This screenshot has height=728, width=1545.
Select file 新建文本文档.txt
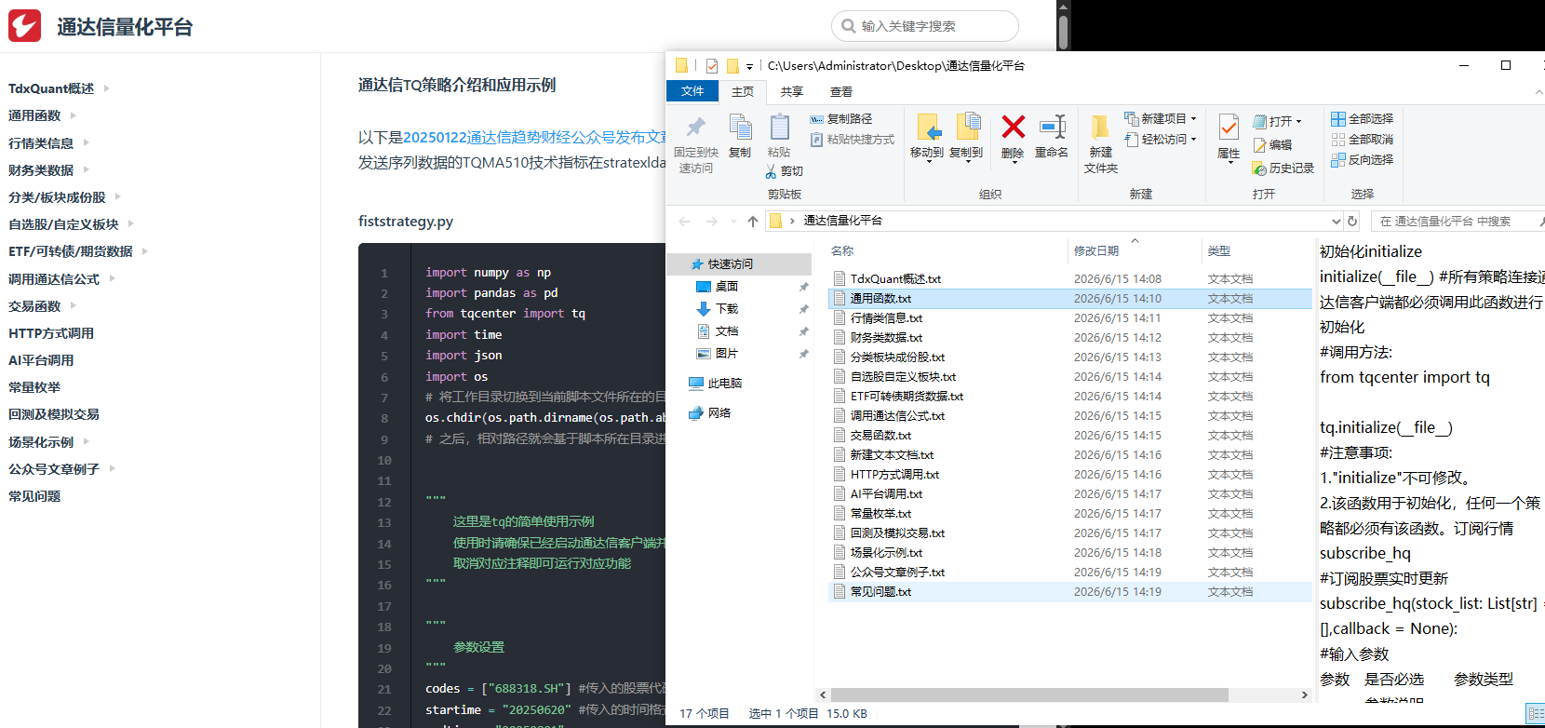click(x=892, y=455)
